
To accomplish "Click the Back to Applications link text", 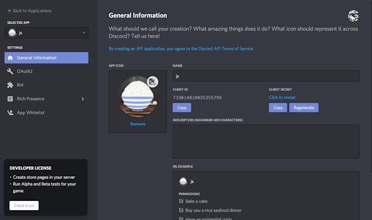I will pyautogui.click(x=32, y=11).
